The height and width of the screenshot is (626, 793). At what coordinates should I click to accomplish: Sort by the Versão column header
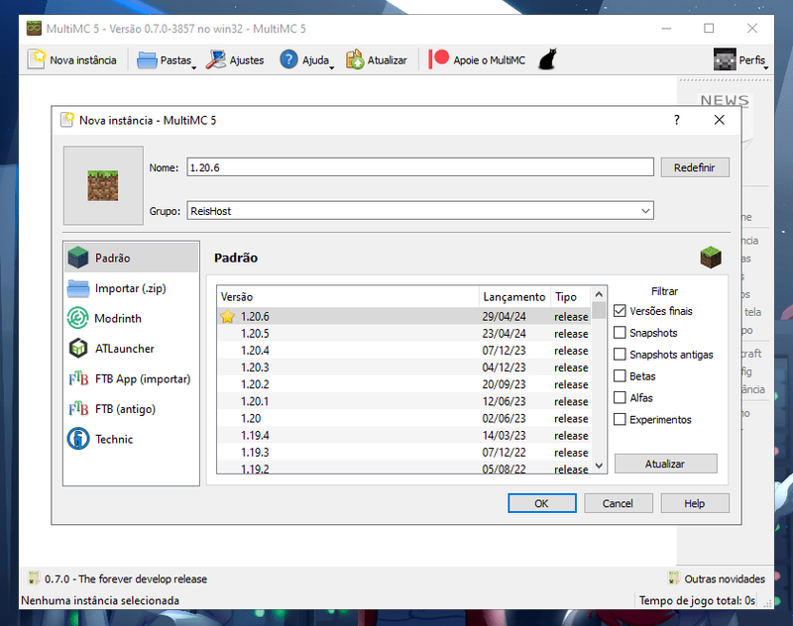click(348, 296)
